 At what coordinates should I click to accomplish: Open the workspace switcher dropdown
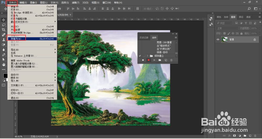click(x=257, y=9)
